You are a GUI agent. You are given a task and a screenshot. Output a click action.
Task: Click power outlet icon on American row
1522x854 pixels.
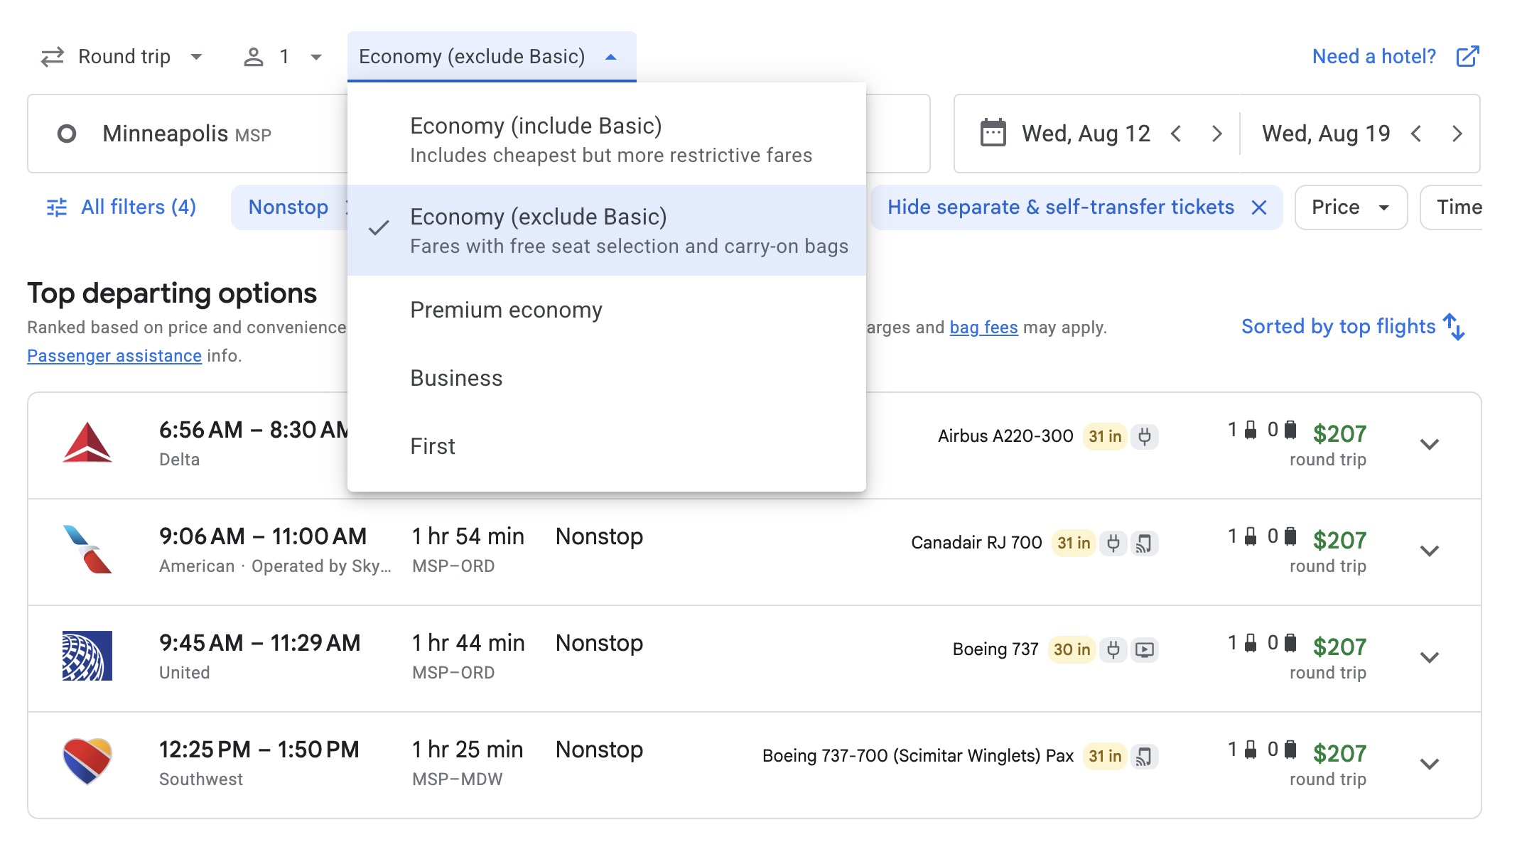(1113, 544)
